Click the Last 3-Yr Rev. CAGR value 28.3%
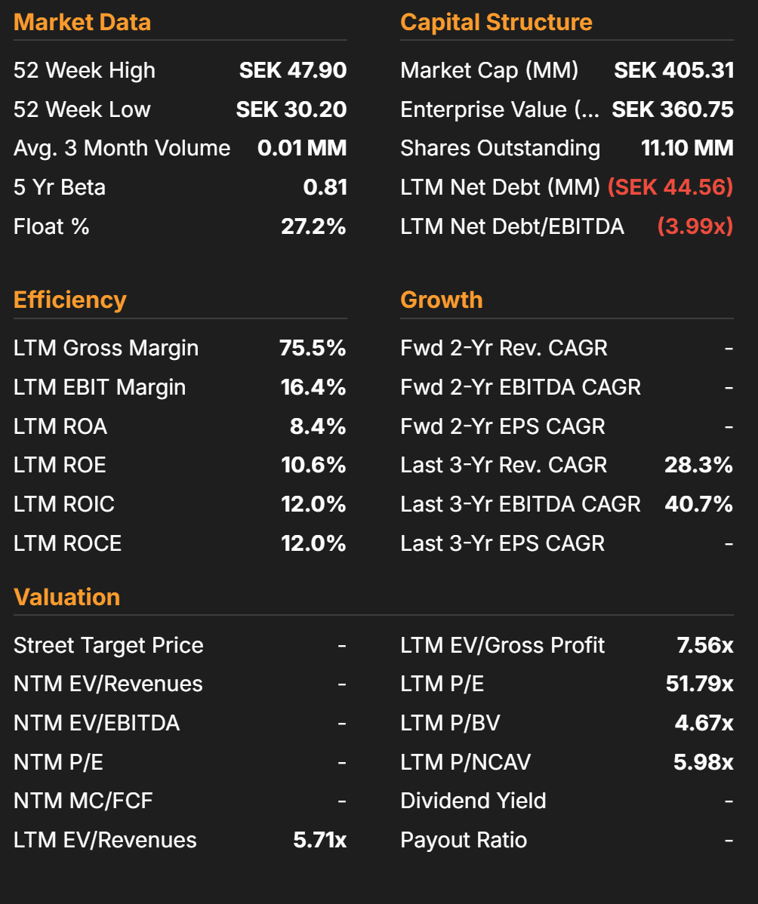758x904 pixels. point(698,465)
